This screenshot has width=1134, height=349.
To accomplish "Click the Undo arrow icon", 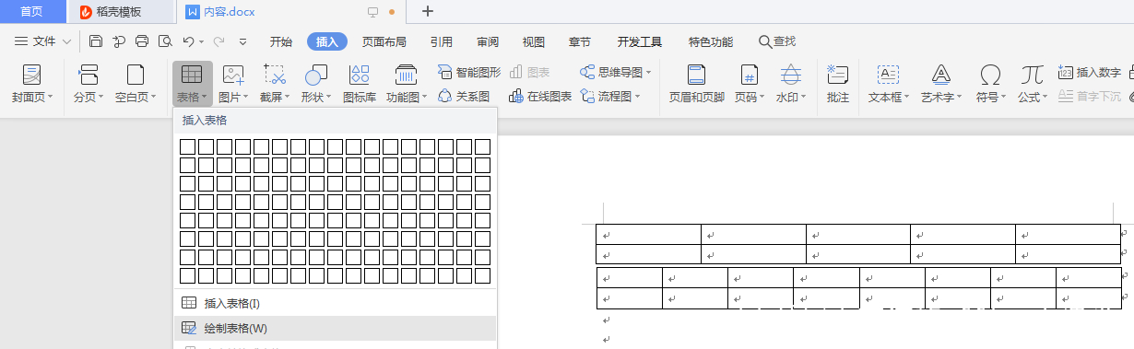I will [x=188, y=41].
